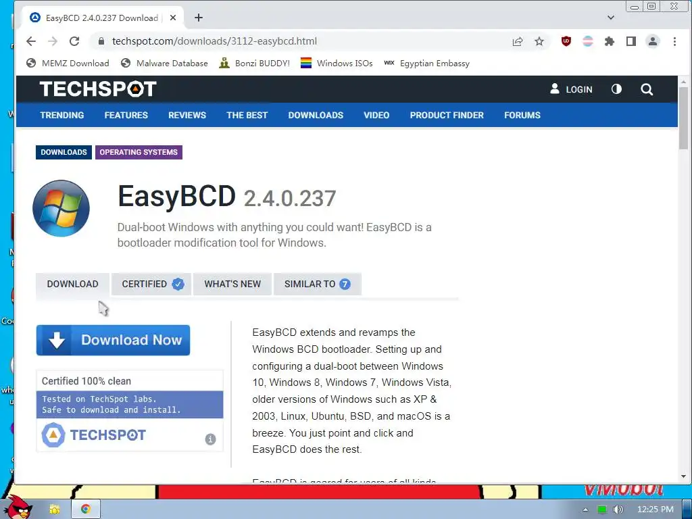Click the EasyBCD 2.4.0.237 title
The image size is (692, 519).
point(226,197)
